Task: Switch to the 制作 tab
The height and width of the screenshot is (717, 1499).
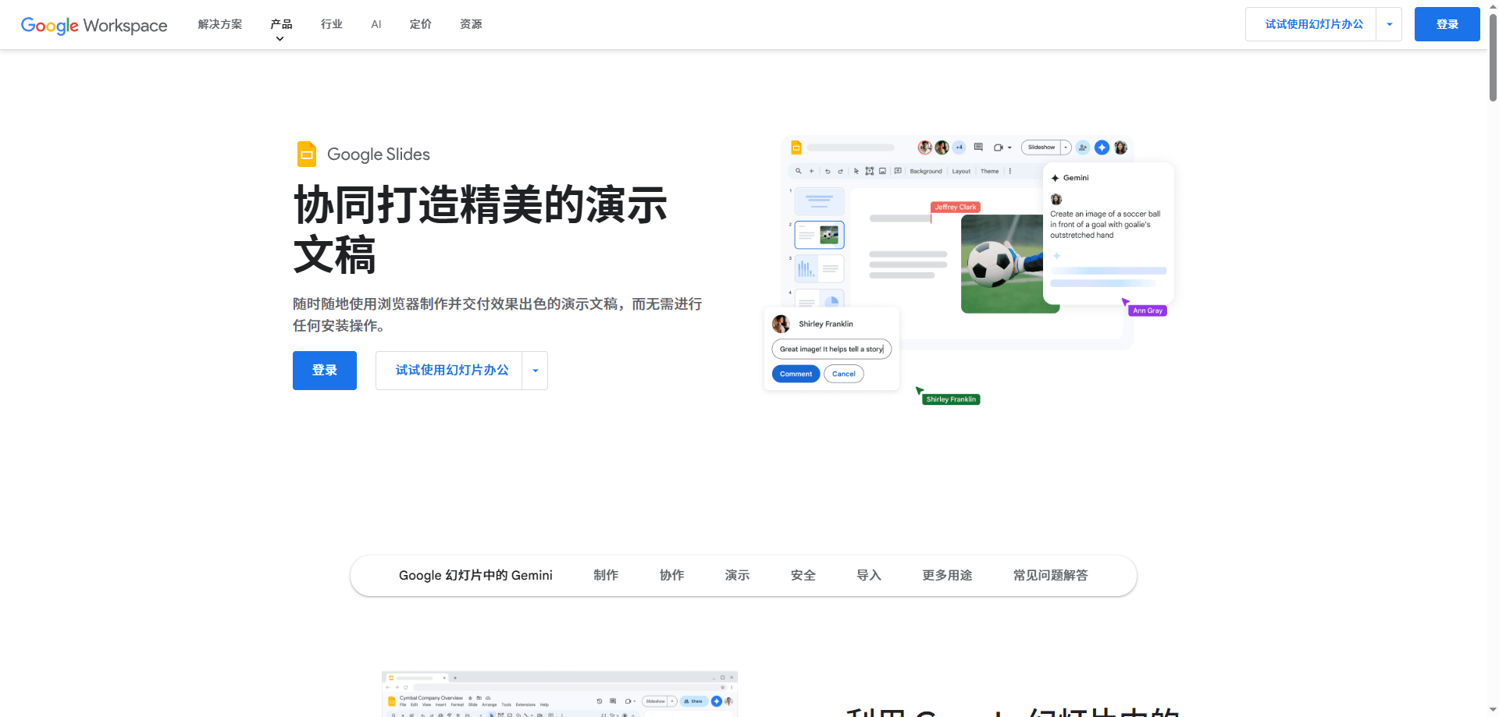Action: [x=606, y=575]
